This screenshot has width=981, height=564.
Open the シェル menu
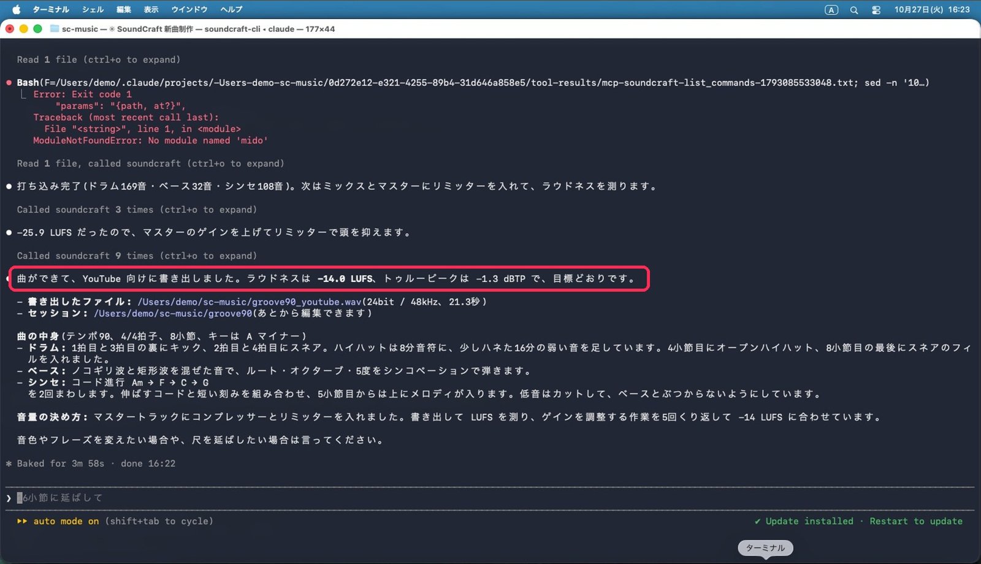click(x=93, y=9)
